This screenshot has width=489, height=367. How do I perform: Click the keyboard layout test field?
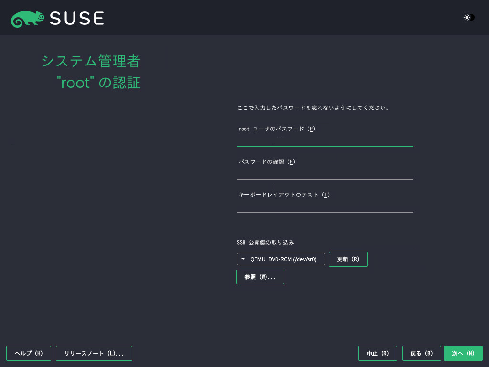click(x=325, y=206)
